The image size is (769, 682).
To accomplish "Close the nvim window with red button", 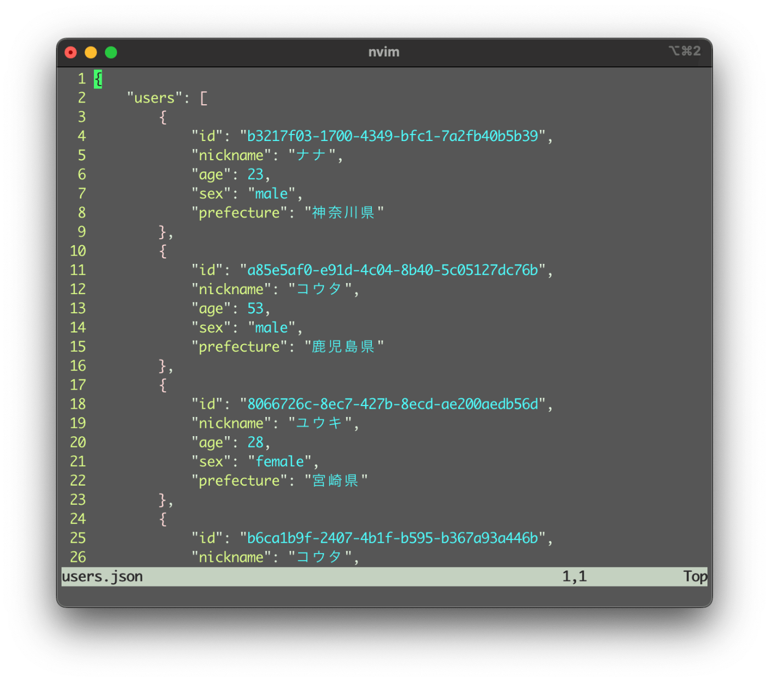I will 71,52.
